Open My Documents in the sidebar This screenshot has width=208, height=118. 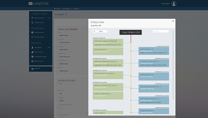[39, 61]
